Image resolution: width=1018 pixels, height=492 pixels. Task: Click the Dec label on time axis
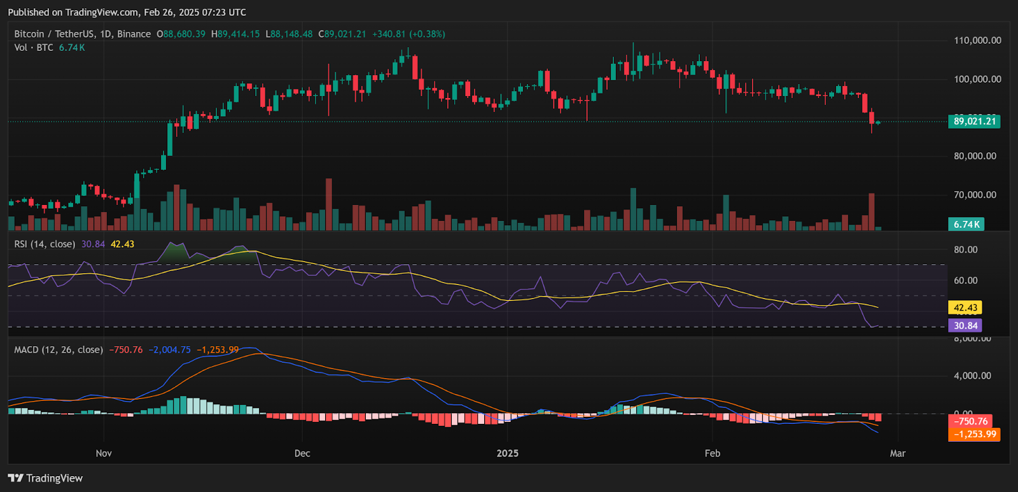pos(302,453)
